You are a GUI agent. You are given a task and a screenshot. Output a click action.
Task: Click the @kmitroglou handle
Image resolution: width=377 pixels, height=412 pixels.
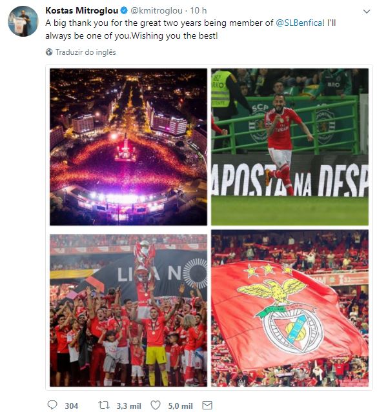pyautogui.click(x=156, y=10)
